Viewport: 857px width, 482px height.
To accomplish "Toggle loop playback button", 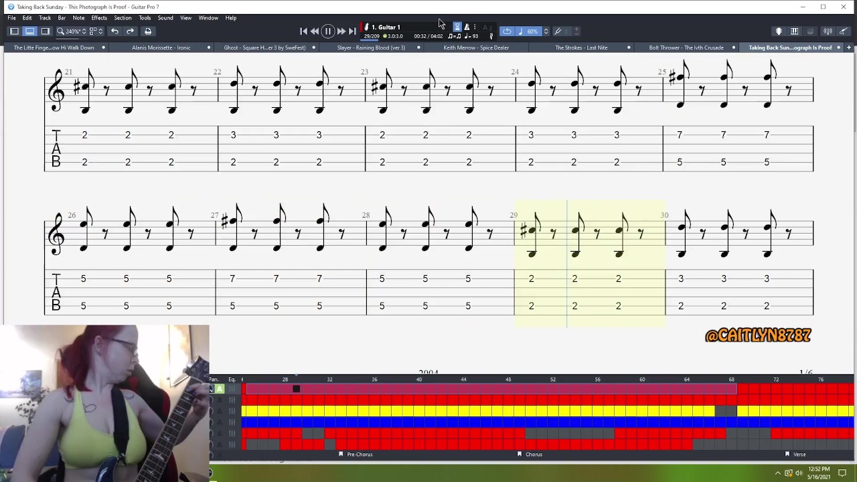I will tap(507, 31).
